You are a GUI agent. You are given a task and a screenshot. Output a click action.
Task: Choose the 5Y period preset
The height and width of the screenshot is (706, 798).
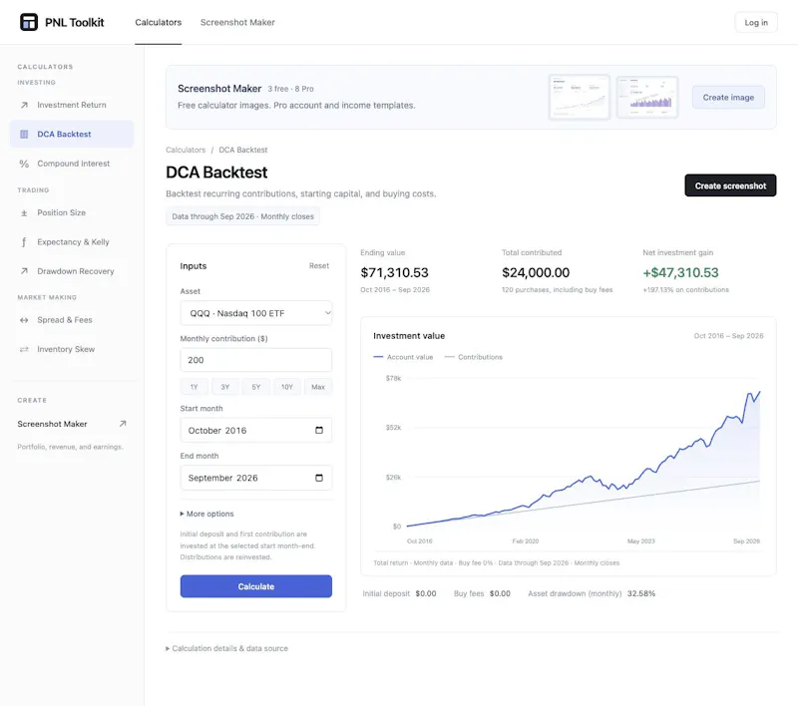pyautogui.click(x=256, y=387)
